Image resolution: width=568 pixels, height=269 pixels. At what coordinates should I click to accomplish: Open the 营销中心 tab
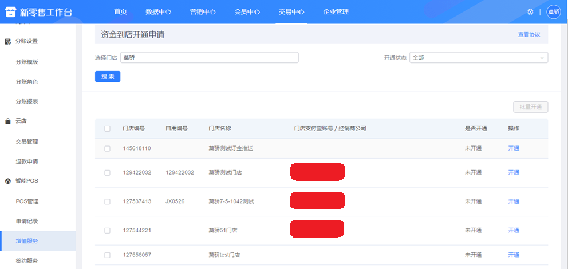tap(203, 11)
